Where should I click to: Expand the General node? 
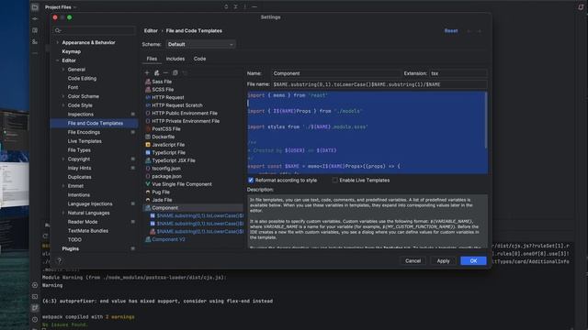[x=63, y=70]
